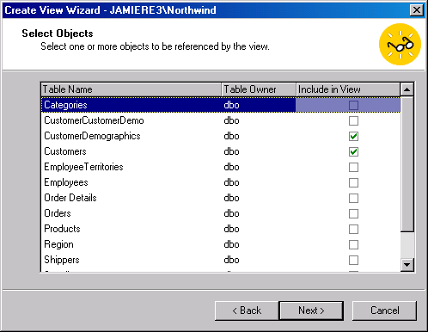Enable CustomerCustomerDemo checkbox
Viewport: 428px width, 332px height.
point(353,120)
